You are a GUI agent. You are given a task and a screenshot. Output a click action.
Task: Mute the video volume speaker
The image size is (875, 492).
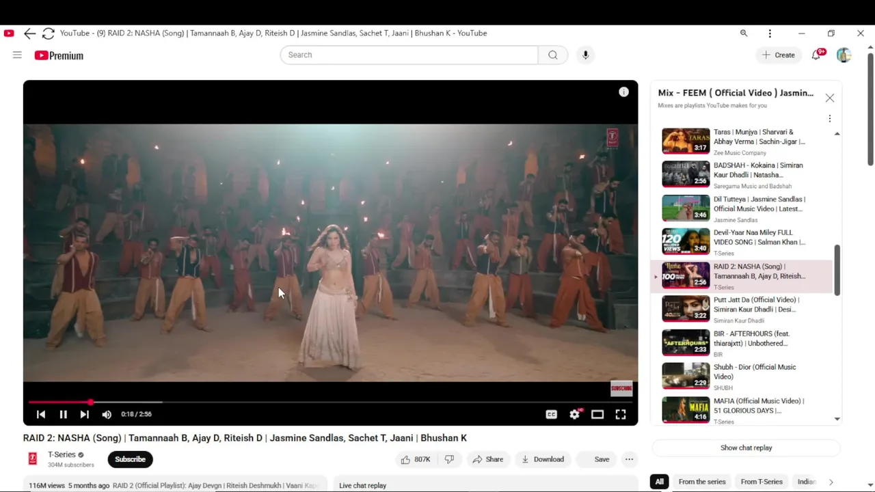(x=107, y=414)
